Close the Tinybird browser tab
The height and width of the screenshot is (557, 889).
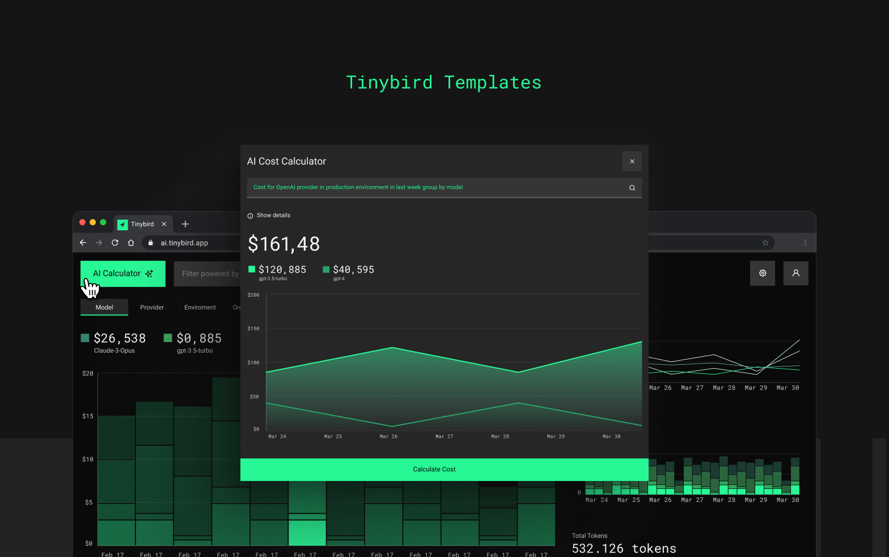point(164,224)
